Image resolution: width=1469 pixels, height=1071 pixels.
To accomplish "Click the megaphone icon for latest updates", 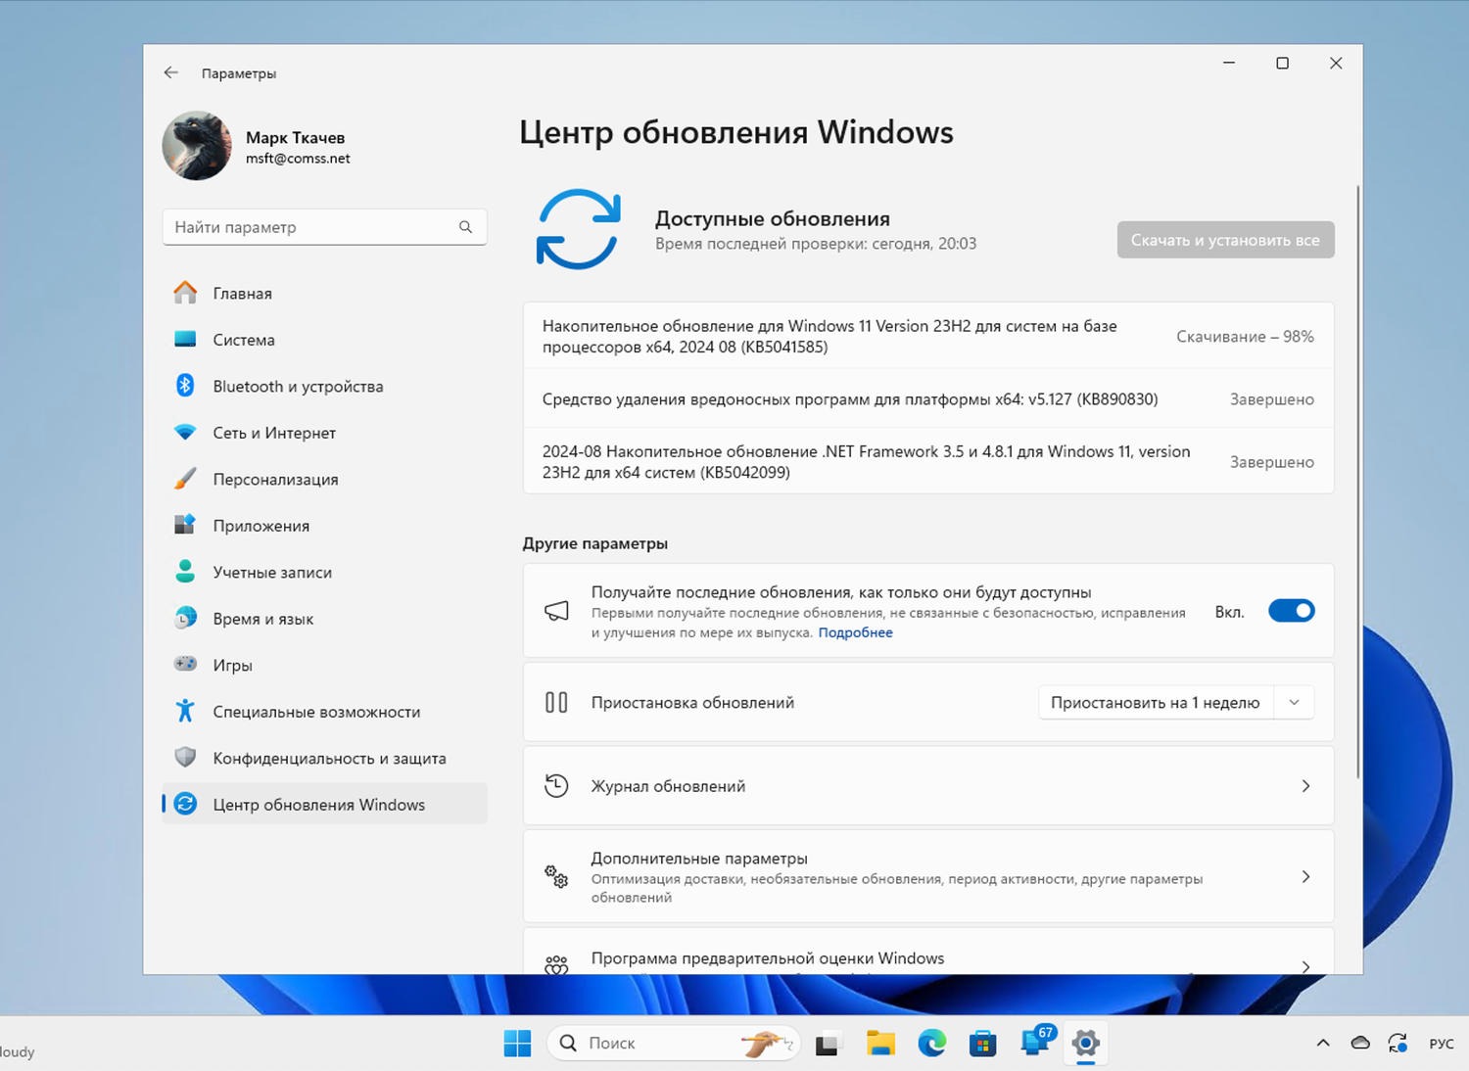I will click(556, 612).
